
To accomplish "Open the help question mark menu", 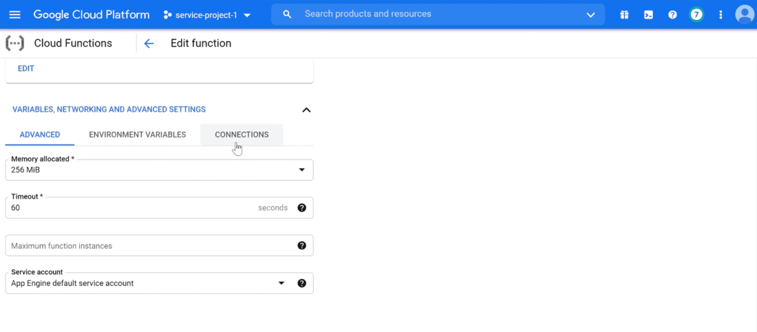I will [672, 14].
